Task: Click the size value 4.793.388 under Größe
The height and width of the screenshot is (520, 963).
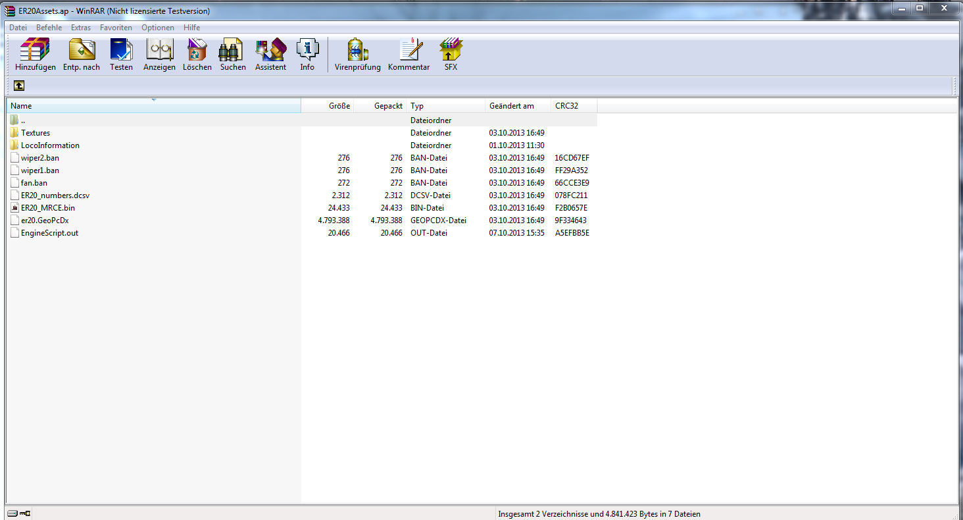Action: 333,221
